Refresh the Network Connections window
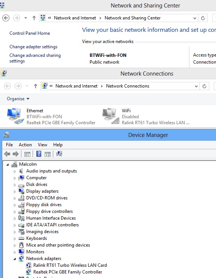Viewport: 216px width, 278px height. [204, 86]
